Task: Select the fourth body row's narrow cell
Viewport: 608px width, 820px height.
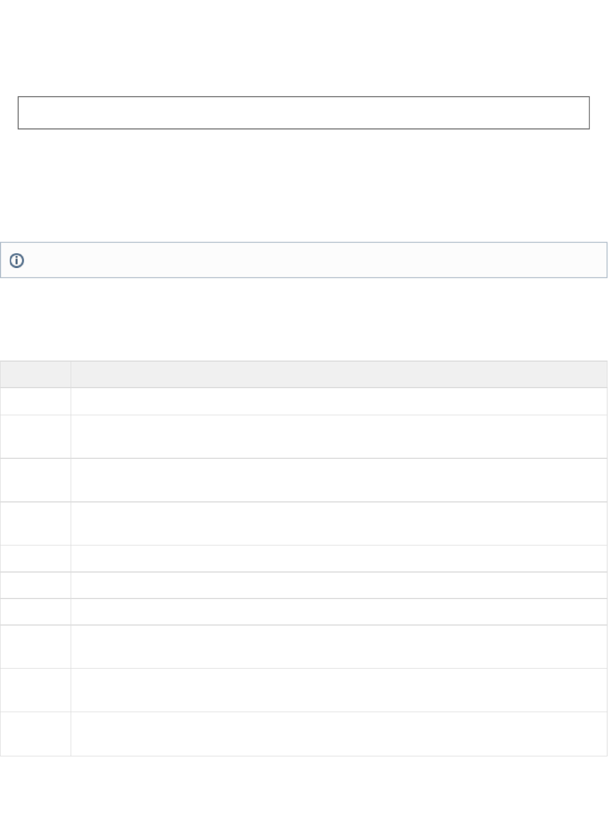Action: coord(35,524)
